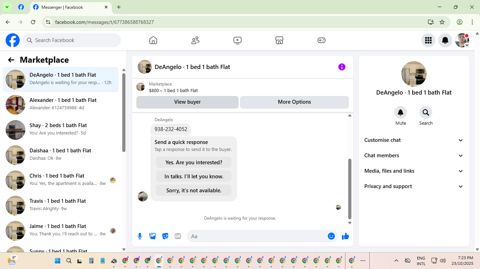
Task: Click the back arrow beside Marketplace
Action: click(x=11, y=60)
